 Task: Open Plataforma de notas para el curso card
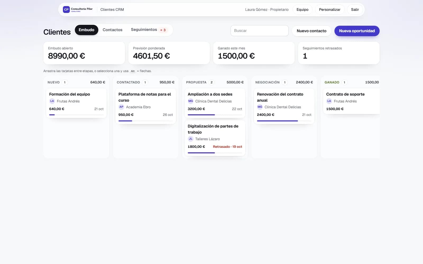tap(146, 106)
